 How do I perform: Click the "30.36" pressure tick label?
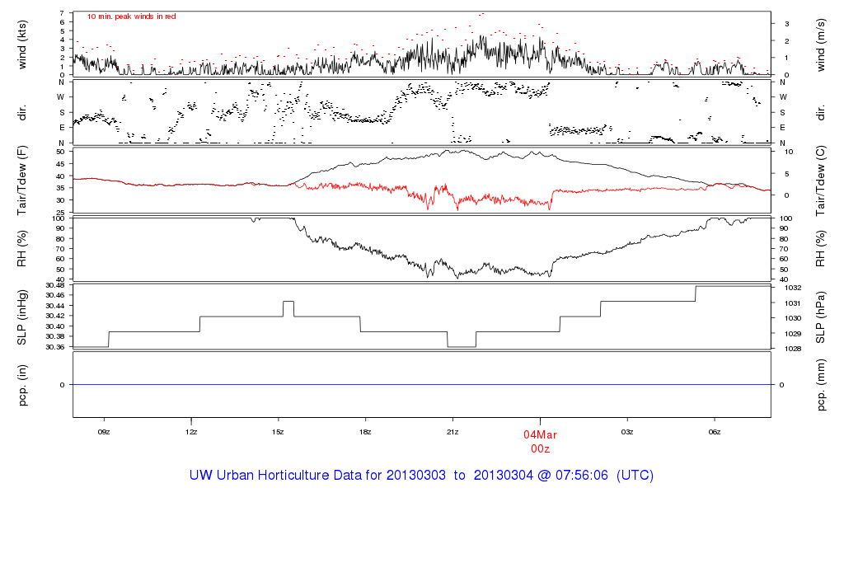tap(55, 347)
